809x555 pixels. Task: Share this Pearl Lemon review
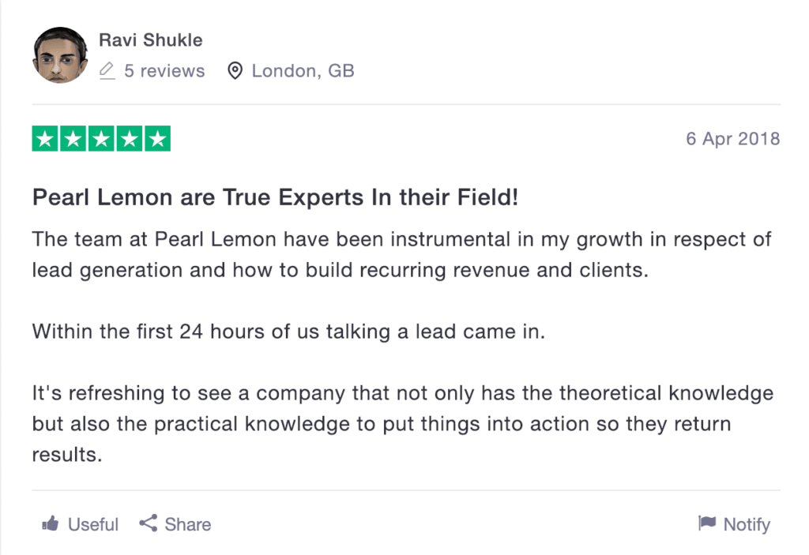tap(175, 524)
